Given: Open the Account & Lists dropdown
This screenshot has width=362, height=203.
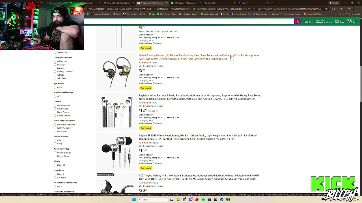Looking at the screenshot, I should (323, 21).
